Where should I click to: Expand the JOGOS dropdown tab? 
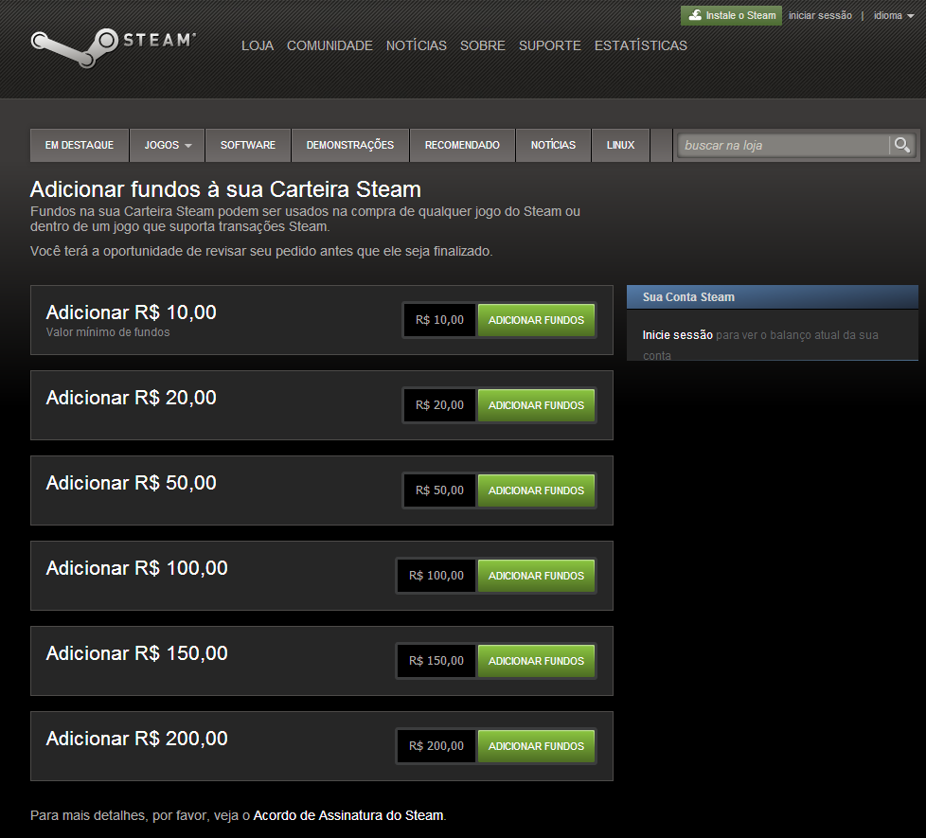tap(168, 145)
